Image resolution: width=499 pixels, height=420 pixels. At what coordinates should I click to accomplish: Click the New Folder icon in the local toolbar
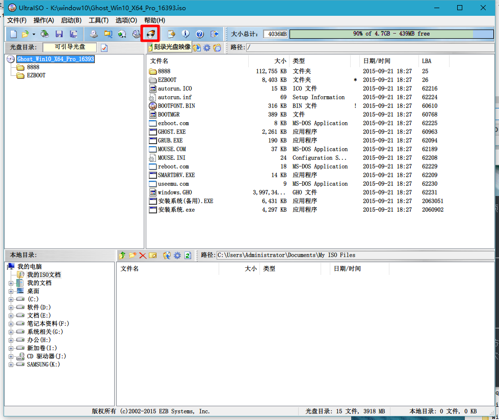(133, 255)
